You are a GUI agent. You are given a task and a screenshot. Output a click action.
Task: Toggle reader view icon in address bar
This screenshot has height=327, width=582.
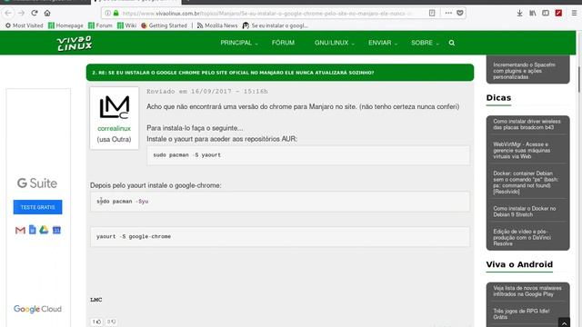[432, 13]
